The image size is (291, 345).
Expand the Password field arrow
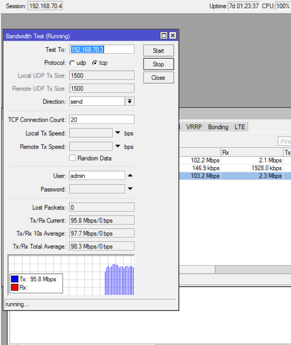coord(130,188)
